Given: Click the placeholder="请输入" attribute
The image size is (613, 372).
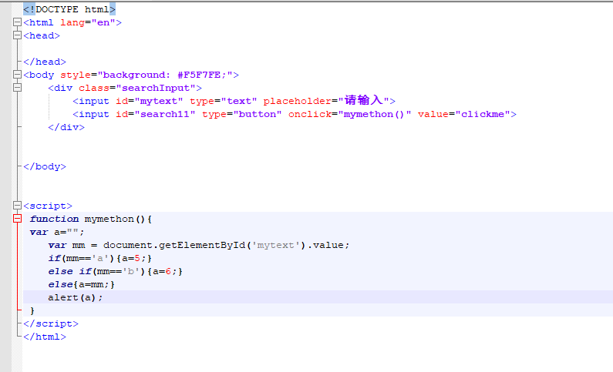Looking at the screenshot, I should 326,101.
